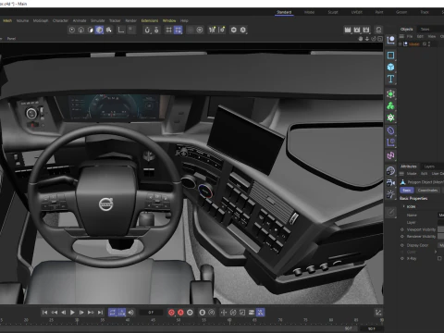444x333 pixels.
Task: Select the Coordinates attribute button
Action: click(x=427, y=191)
